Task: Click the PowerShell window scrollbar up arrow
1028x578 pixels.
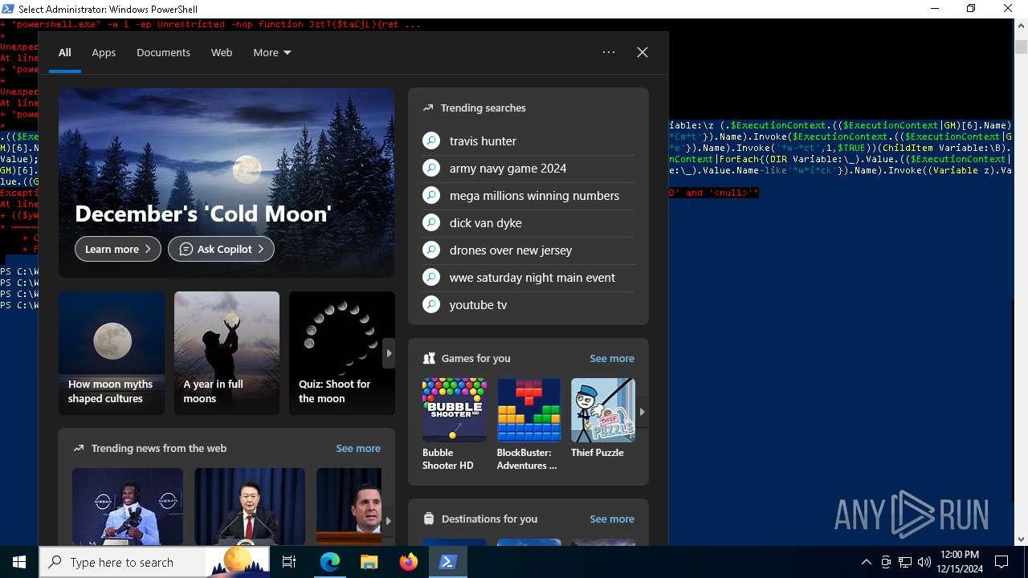Action: tap(1021, 26)
